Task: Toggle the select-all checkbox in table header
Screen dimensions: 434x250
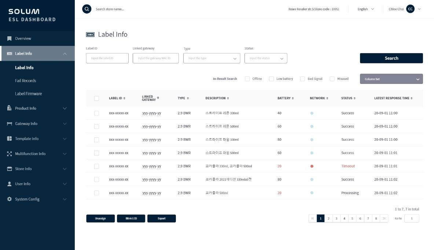Action: tap(97, 98)
